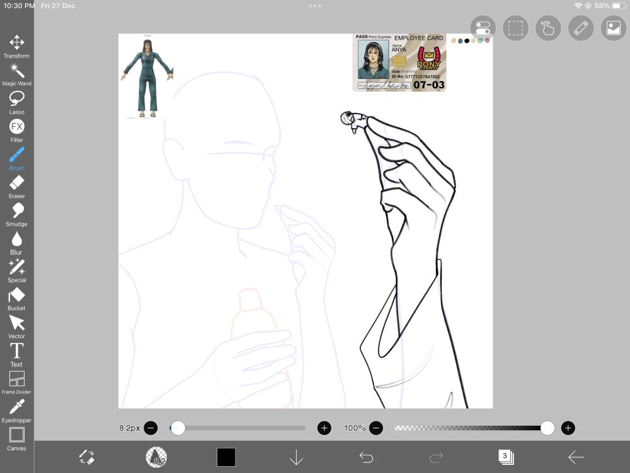This screenshot has height=473, width=630.
Task: Decrease opacity with minus button
Action: click(376, 428)
